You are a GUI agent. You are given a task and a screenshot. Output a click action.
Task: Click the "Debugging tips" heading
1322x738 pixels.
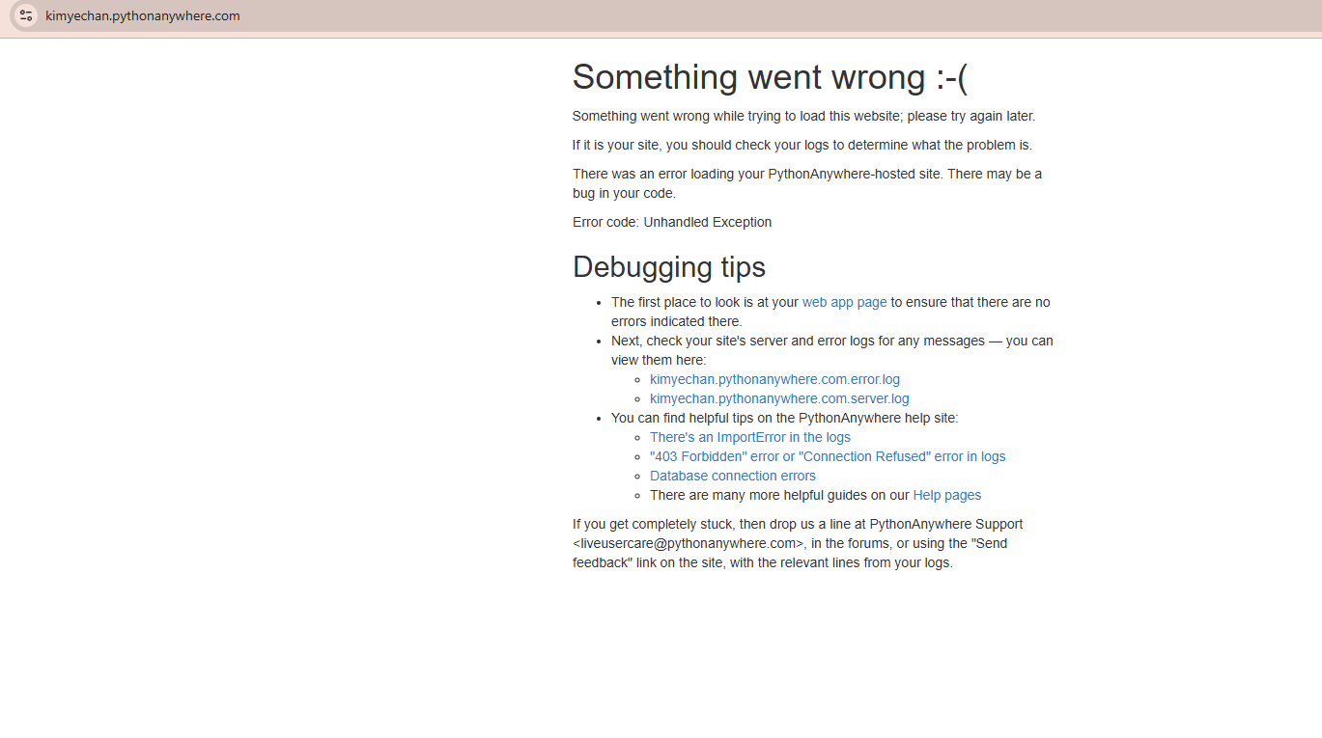(669, 266)
